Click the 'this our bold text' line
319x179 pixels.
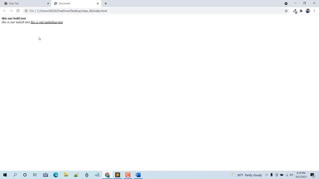coord(13,18)
